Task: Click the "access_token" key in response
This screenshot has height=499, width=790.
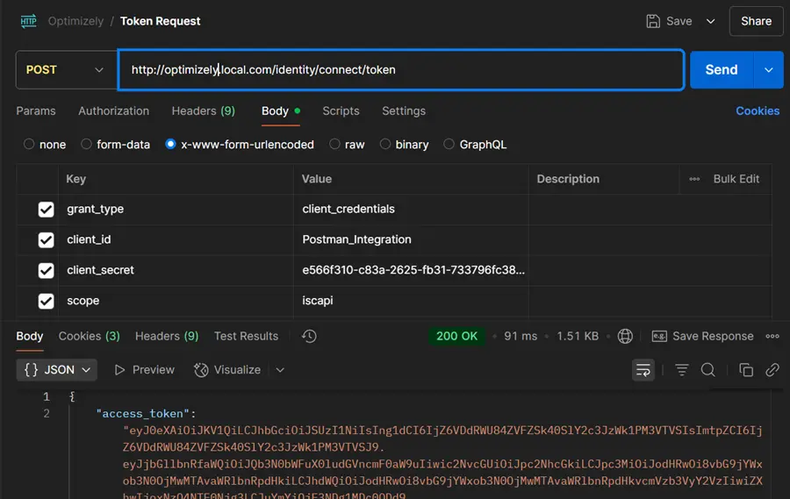Action: [142, 414]
